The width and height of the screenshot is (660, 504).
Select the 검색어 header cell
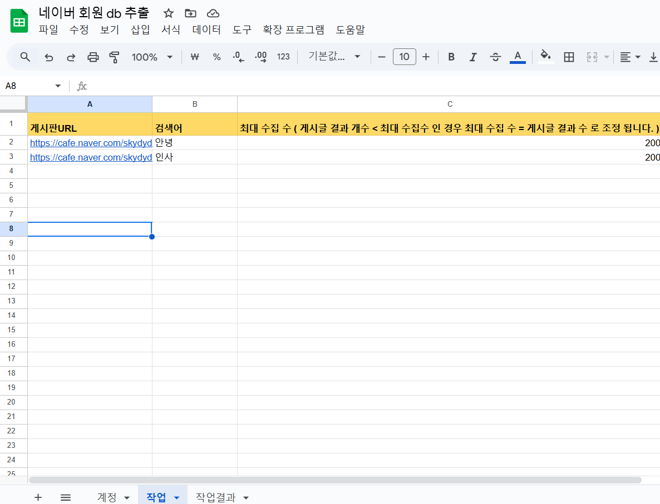(x=194, y=124)
